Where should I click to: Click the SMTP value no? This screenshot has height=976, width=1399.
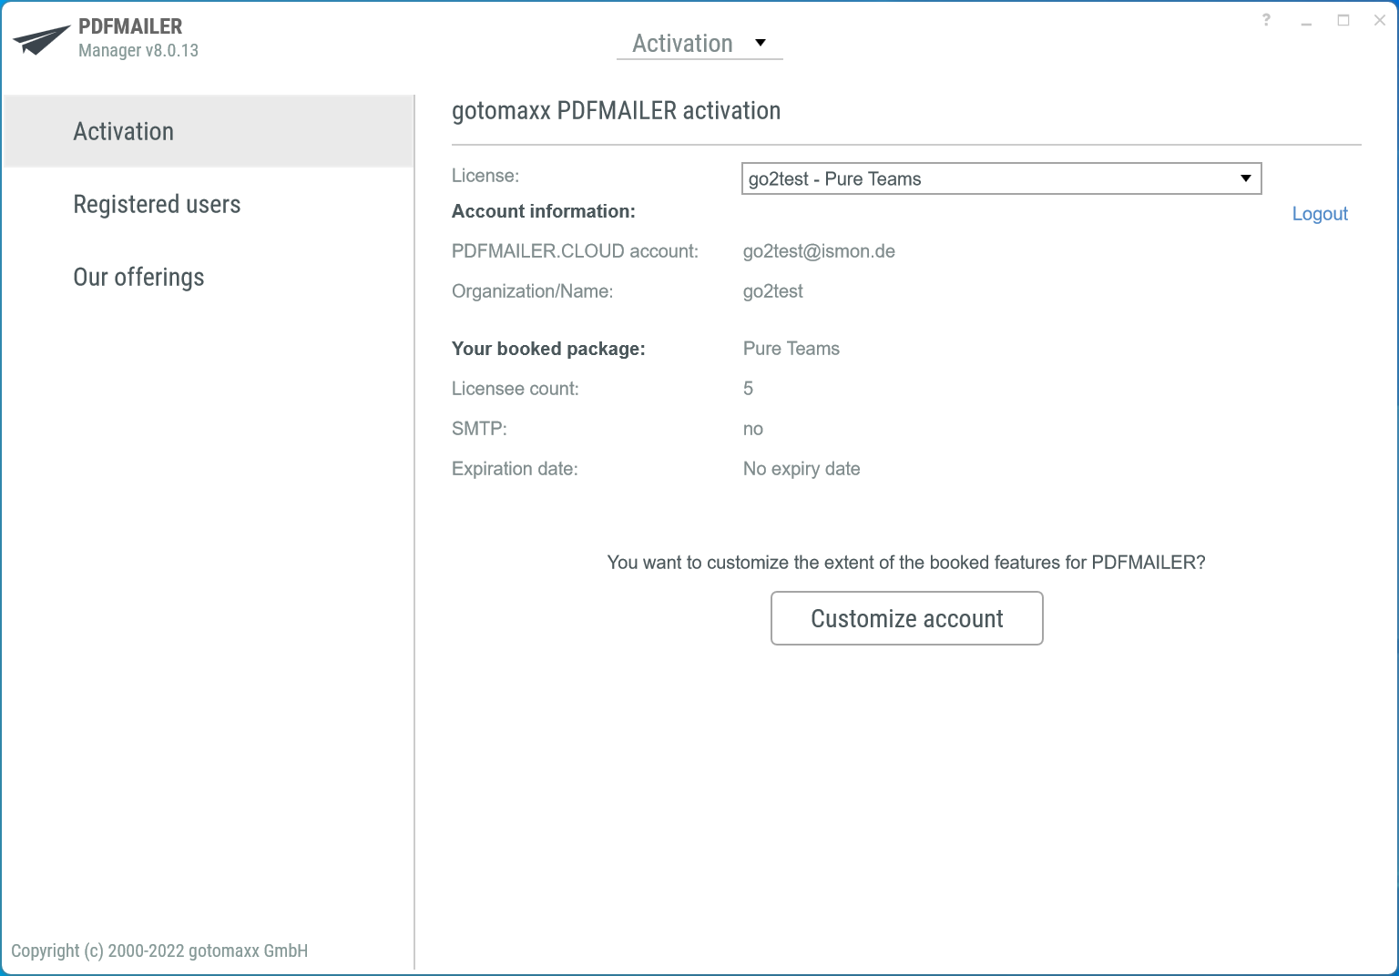(752, 429)
